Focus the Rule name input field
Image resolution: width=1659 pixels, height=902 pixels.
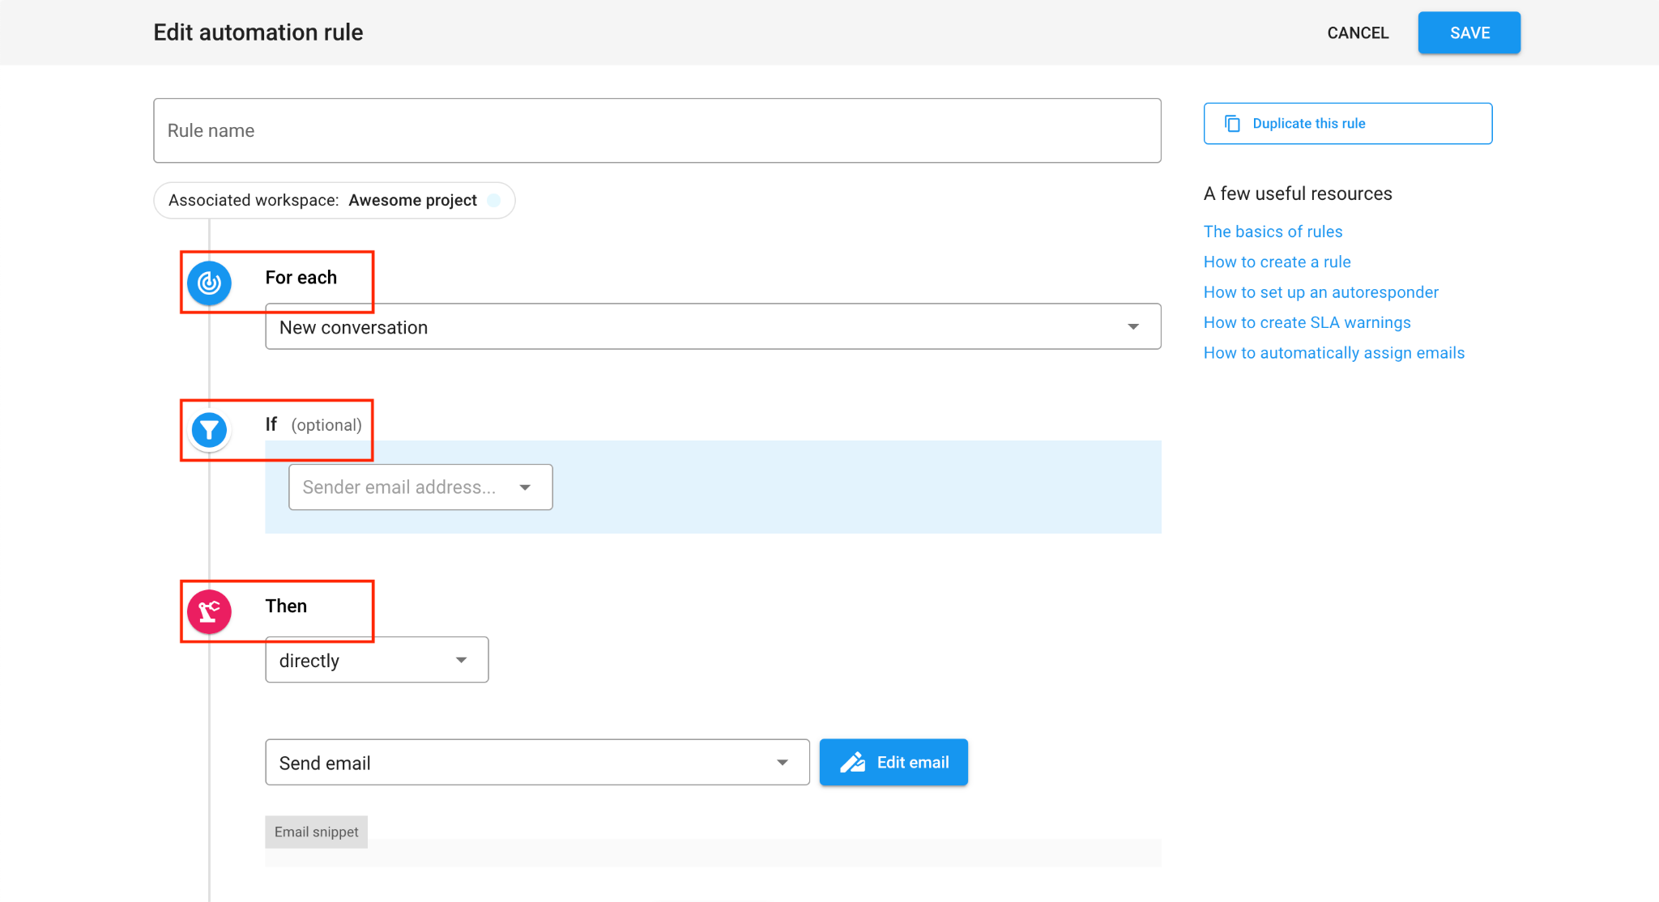656,131
